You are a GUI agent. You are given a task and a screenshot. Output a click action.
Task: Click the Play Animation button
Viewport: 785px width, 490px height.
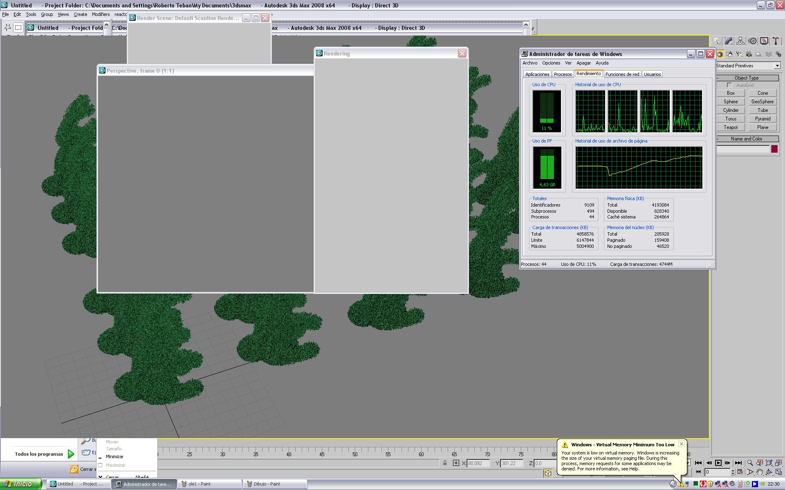(x=718, y=463)
